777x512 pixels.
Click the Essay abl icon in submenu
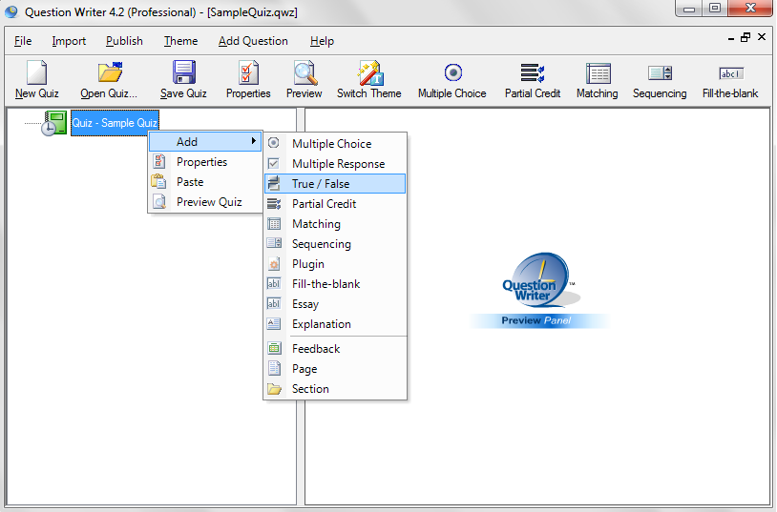click(x=274, y=303)
